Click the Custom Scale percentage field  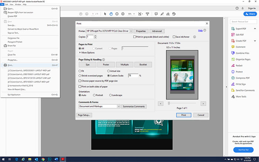133,76
